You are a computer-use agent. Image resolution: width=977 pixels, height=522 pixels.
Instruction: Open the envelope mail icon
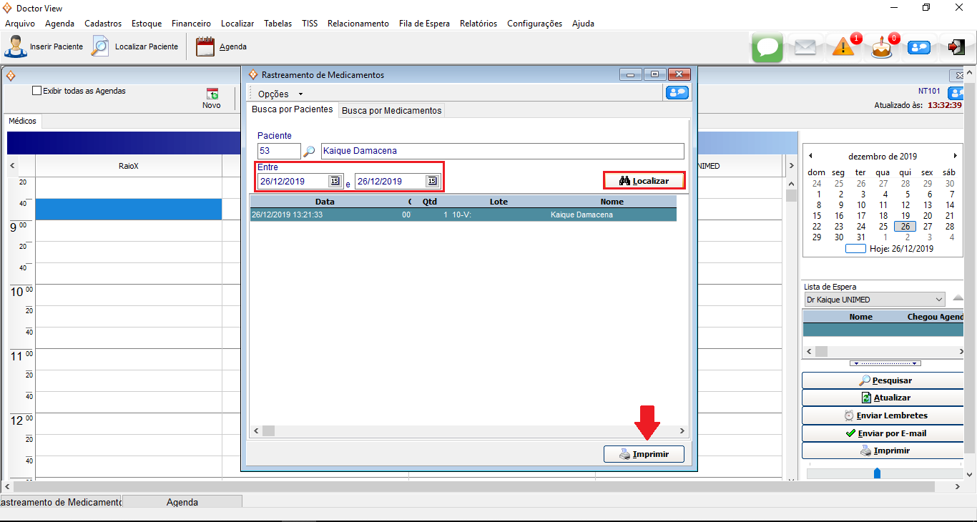[x=805, y=47]
